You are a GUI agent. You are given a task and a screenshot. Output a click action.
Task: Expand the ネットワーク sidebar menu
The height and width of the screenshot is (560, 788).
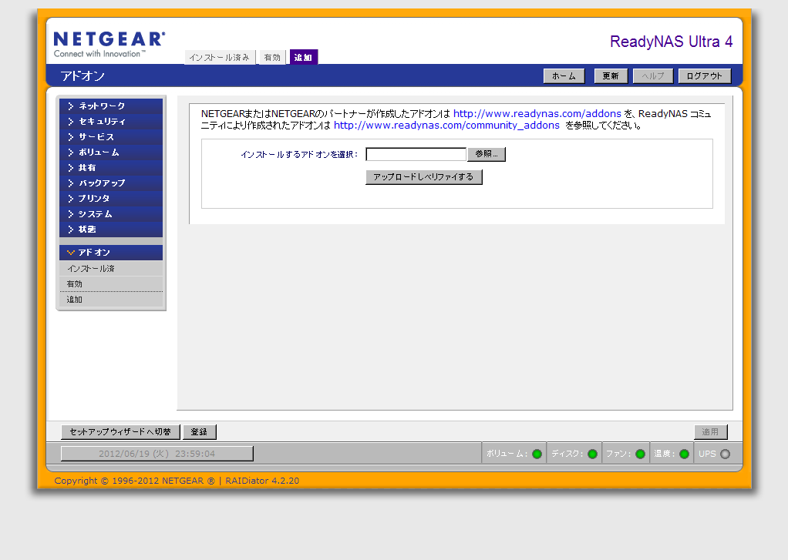(x=110, y=106)
